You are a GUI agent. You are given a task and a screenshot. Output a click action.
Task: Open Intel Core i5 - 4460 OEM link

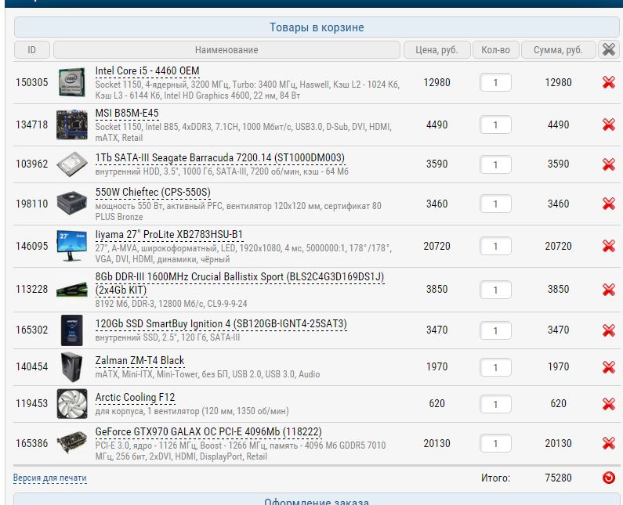(147, 71)
